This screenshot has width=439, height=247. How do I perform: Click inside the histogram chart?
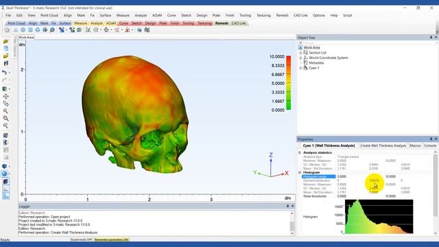(x=379, y=217)
